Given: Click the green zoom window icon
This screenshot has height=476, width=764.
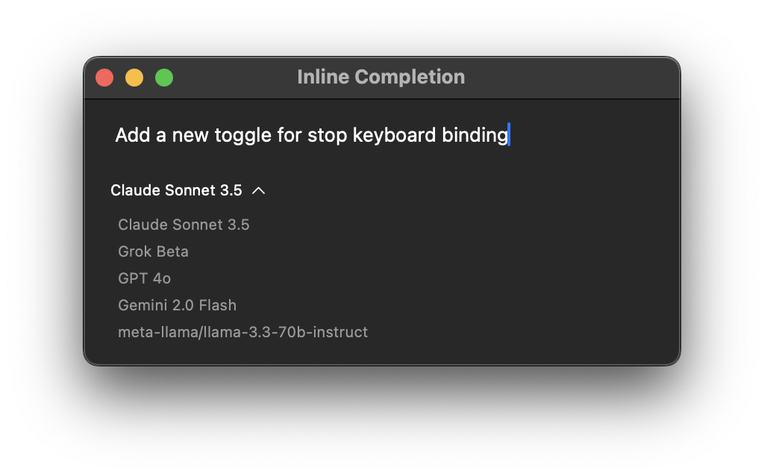Looking at the screenshot, I should (164, 77).
